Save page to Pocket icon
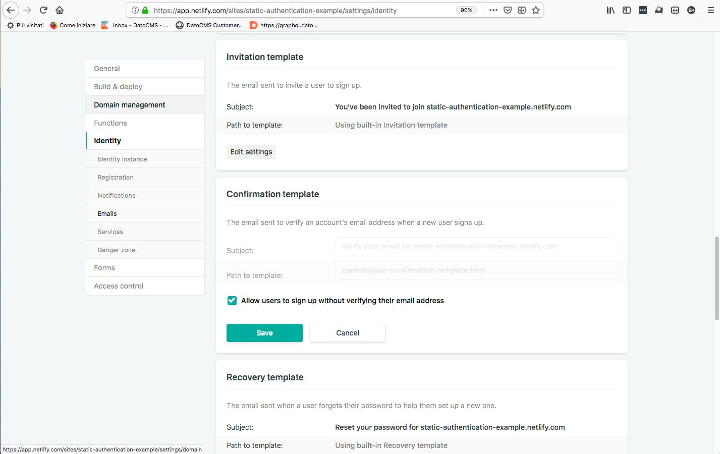This screenshot has width=720, height=454. click(508, 10)
